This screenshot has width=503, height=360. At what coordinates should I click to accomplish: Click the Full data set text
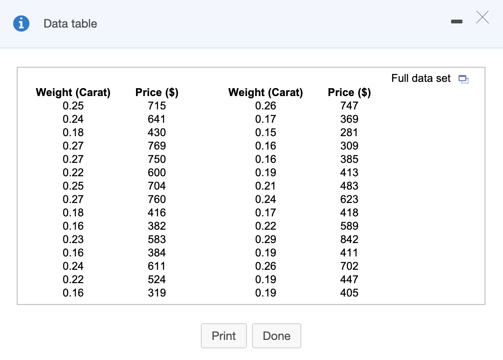tap(421, 79)
